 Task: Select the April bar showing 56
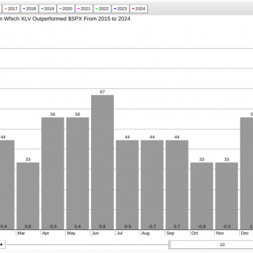tap(52, 173)
